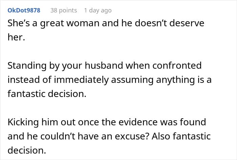The width and height of the screenshot is (237, 160).
Task: Click the 38 points score label
Action: tap(64, 10)
